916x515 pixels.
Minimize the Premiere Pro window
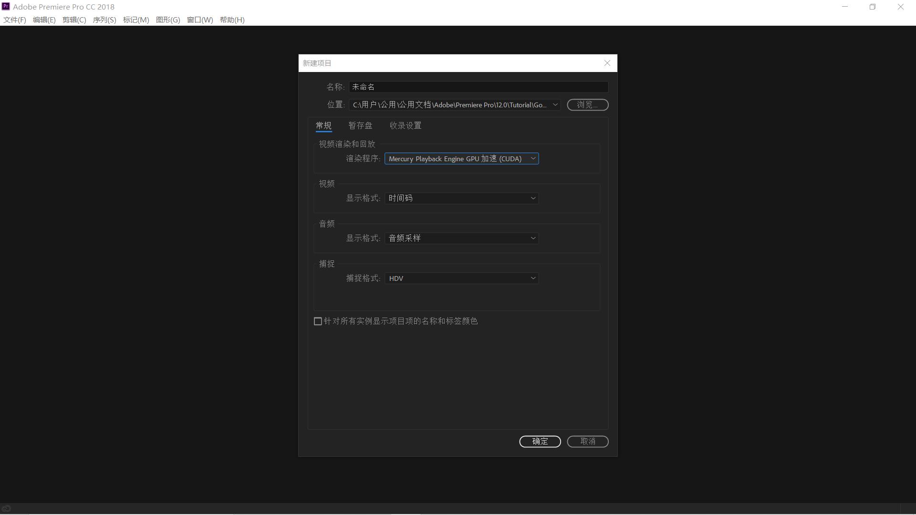click(845, 7)
